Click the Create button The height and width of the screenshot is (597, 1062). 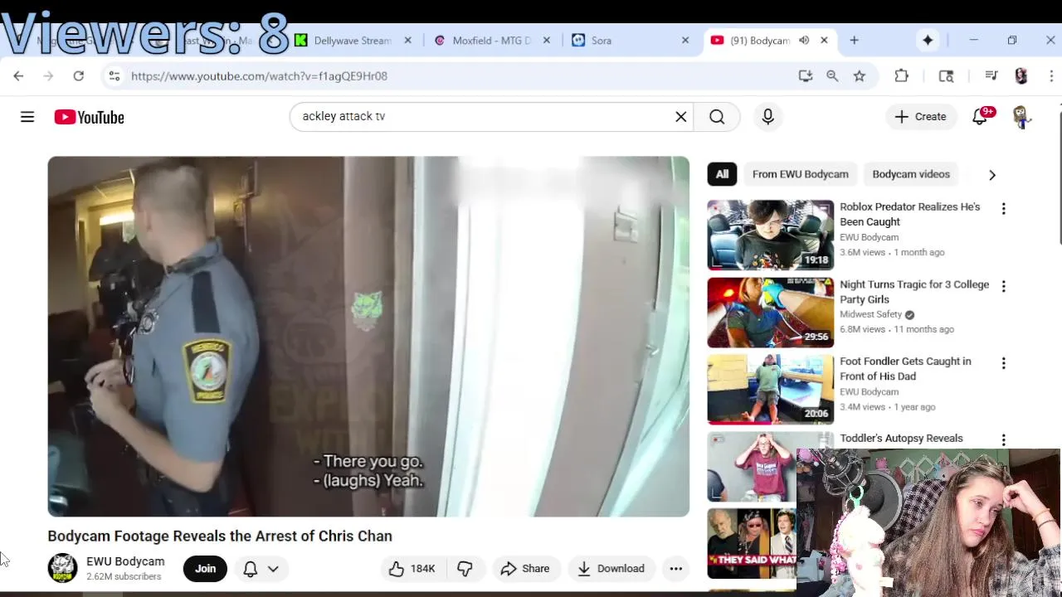point(920,117)
